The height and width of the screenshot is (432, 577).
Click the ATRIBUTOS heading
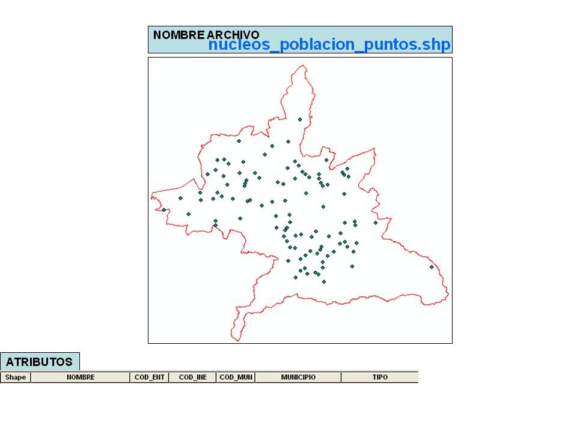click(40, 362)
